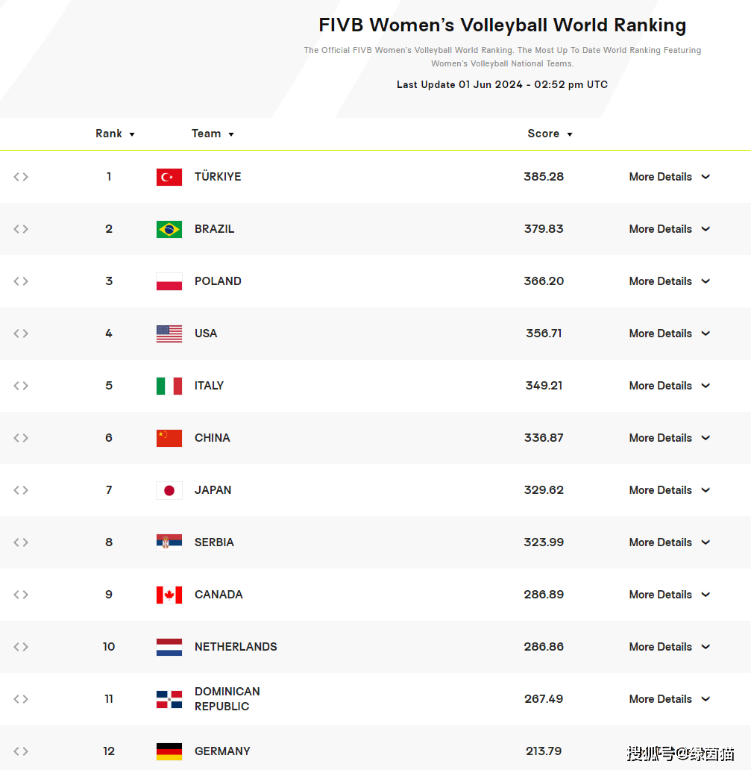
Task: Click the angle-brackets icon beside Serbia
Action: click(x=21, y=542)
